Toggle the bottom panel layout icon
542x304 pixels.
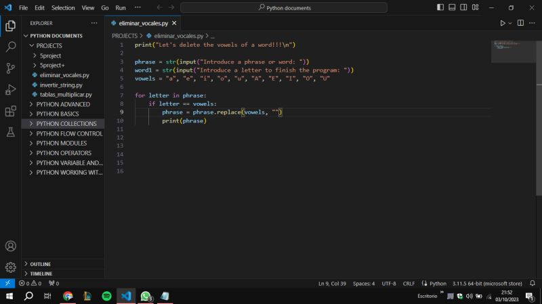[452, 7]
